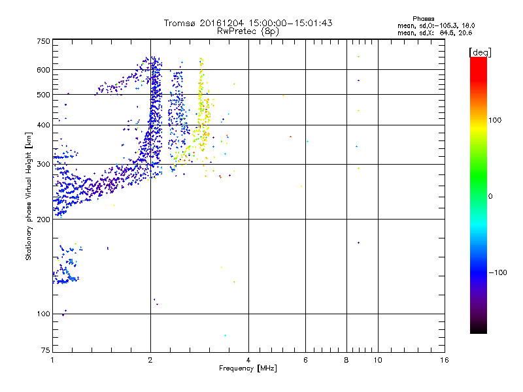
Task: Click the yellow-orange echo cluster near 3 MHz
Action: 203,117
